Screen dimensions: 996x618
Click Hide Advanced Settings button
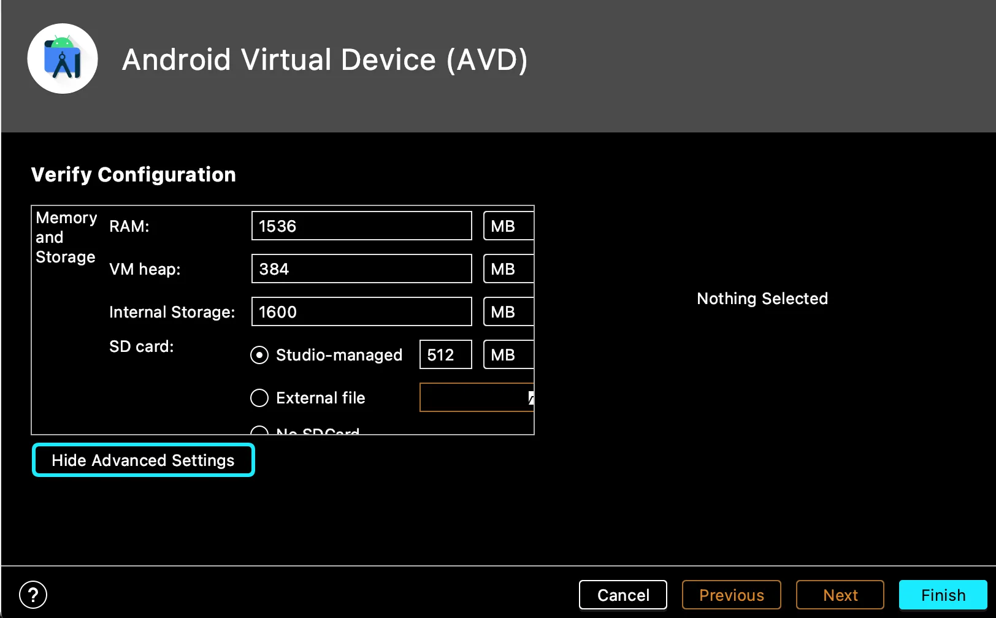pyautogui.click(x=143, y=460)
